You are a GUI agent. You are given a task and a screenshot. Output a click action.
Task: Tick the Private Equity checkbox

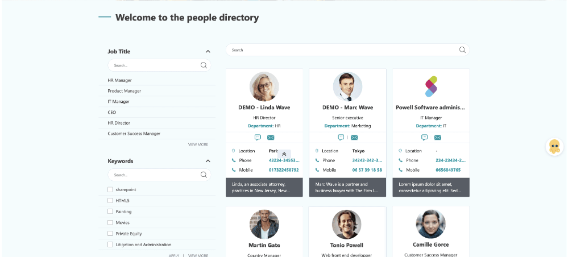point(110,234)
